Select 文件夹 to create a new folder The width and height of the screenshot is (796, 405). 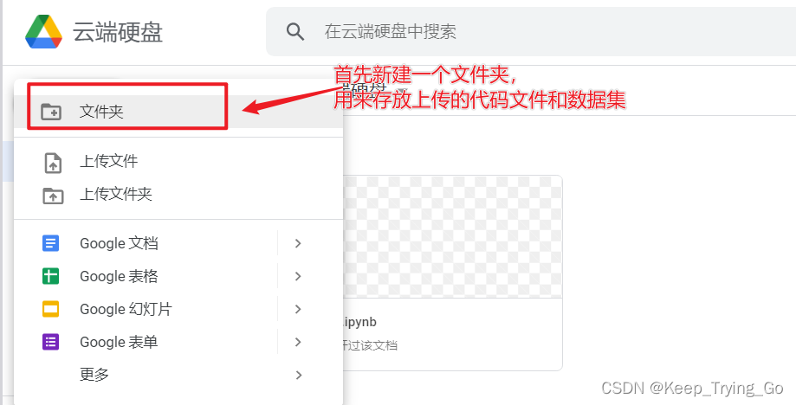pyautogui.click(x=178, y=112)
